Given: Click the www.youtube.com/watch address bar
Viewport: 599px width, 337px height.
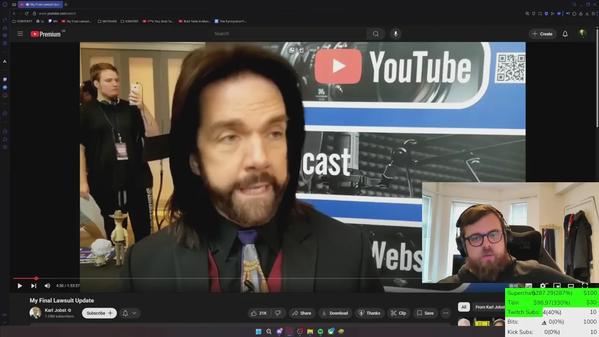Looking at the screenshot, I should point(57,14).
